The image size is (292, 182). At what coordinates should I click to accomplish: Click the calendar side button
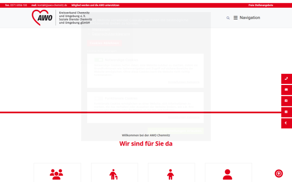point(287,112)
